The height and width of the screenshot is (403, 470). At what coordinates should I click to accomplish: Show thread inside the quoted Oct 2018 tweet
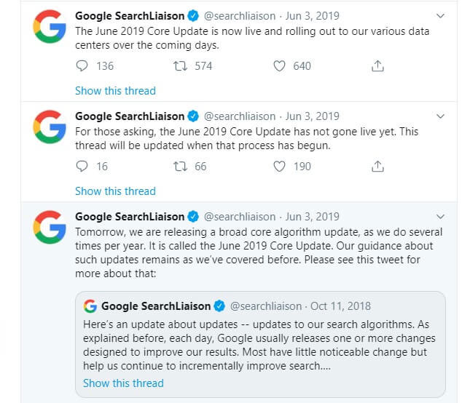(123, 383)
